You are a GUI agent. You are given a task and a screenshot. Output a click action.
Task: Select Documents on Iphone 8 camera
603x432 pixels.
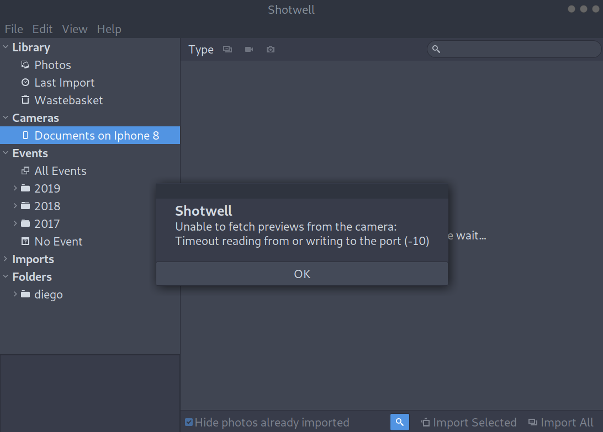tap(90, 135)
